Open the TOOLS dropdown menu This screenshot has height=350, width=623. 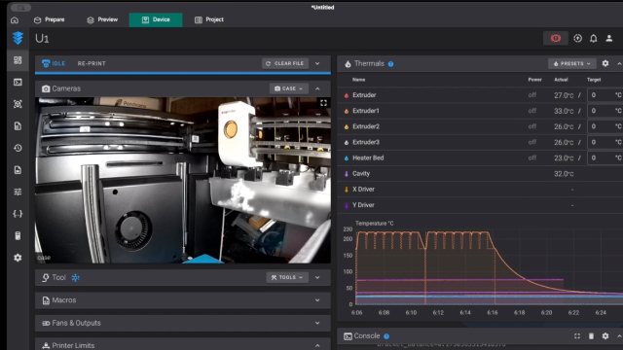[287, 277]
